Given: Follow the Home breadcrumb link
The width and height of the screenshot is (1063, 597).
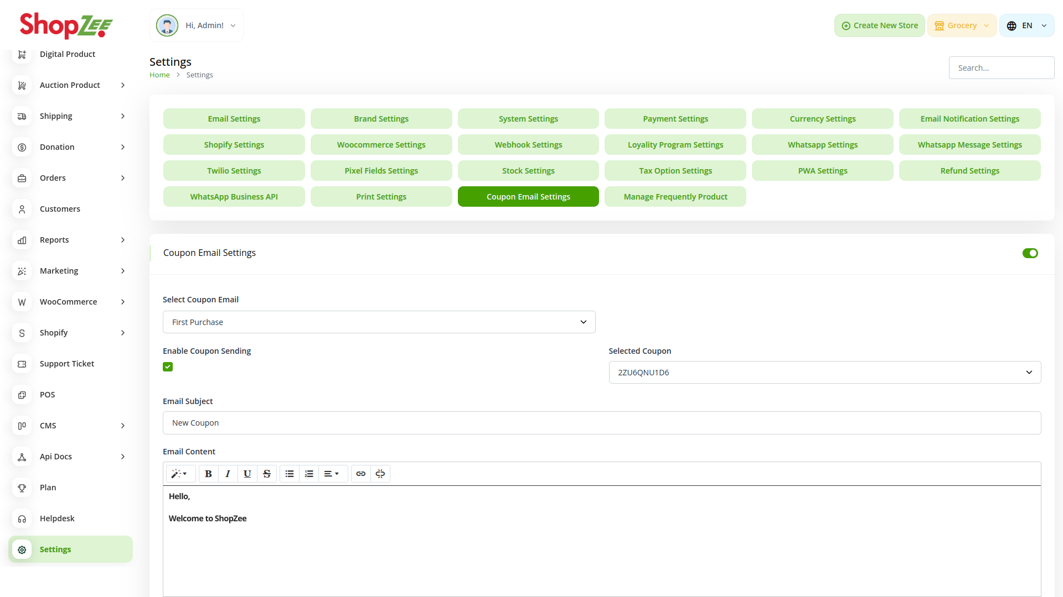Looking at the screenshot, I should click(x=159, y=75).
